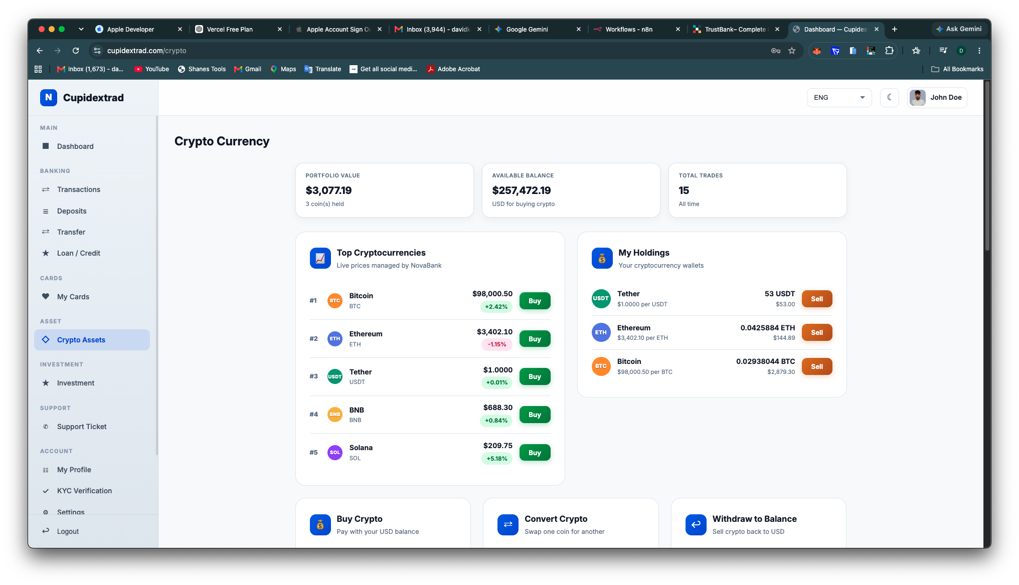The width and height of the screenshot is (1019, 585).
Task: Click the Solana SOL coin icon
Action: (334, 453)
